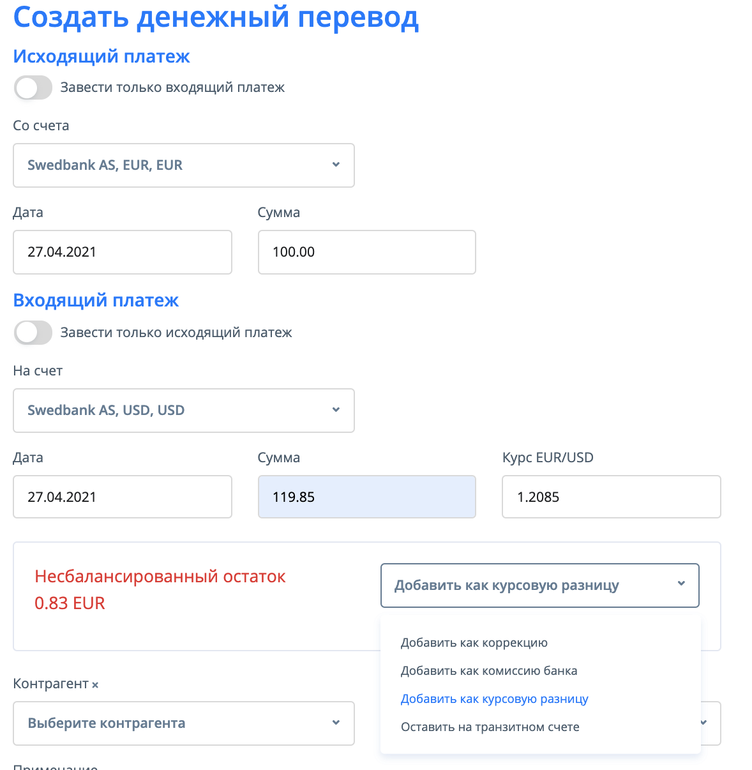Click incoming payment date field
The image size is (752, 770).
tap(122, 497)
